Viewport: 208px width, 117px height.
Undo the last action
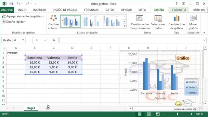coord(18,4)
